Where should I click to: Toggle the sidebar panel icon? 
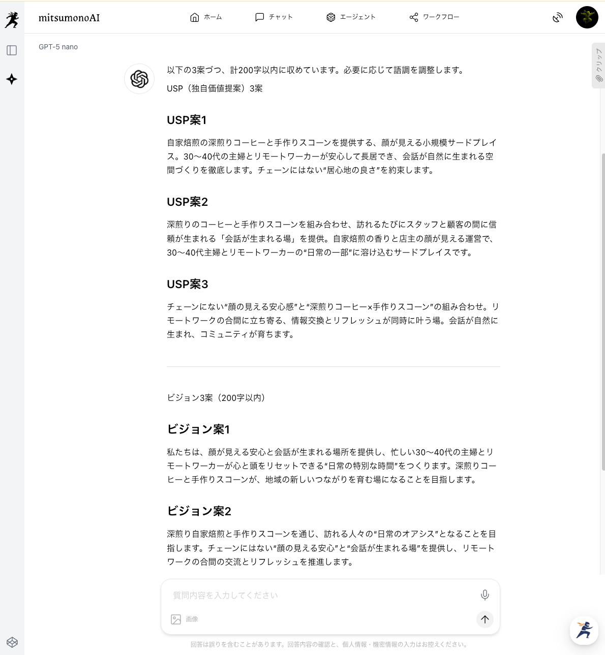pyautogui.click(x=12, y=50)
